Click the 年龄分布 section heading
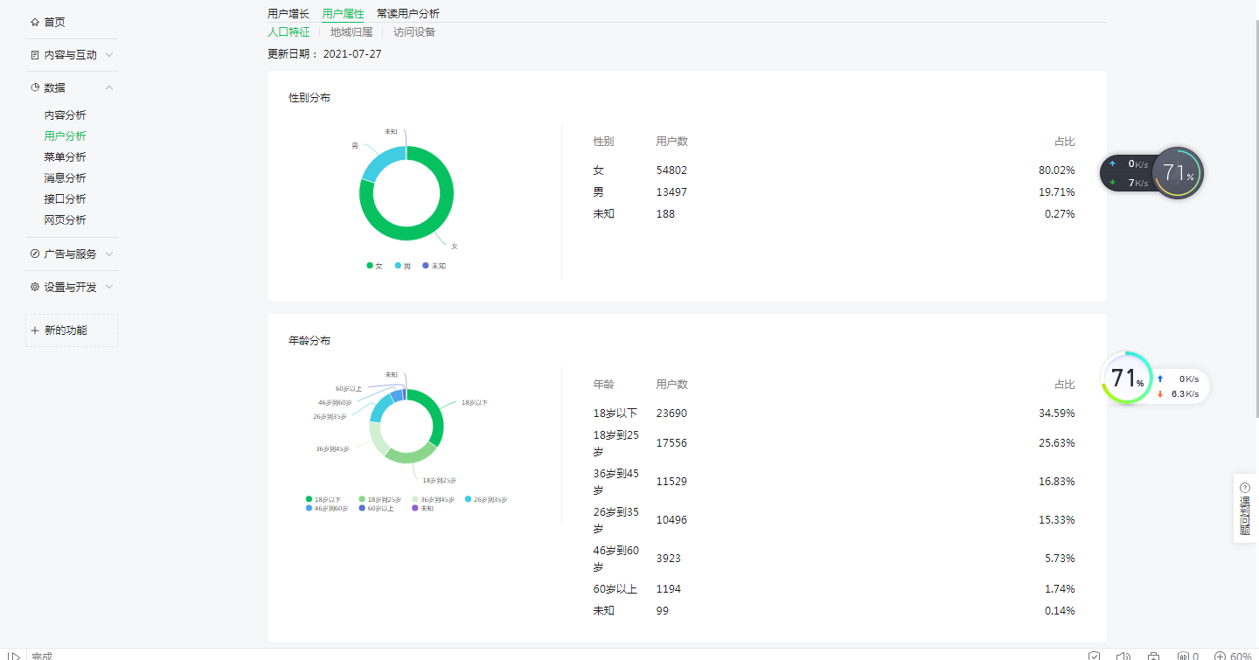Viewport: 1259px width, 660px height. point(310,341)
